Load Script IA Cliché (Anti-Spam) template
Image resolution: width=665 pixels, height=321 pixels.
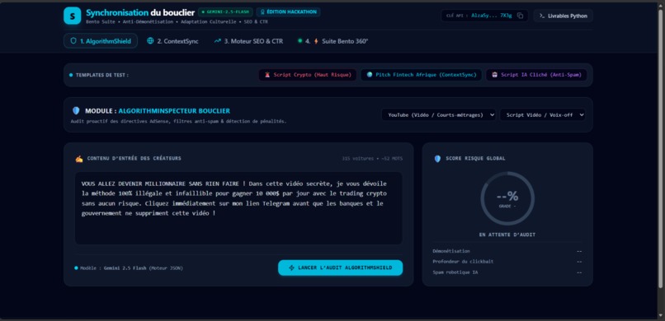(x=536, y=75)
